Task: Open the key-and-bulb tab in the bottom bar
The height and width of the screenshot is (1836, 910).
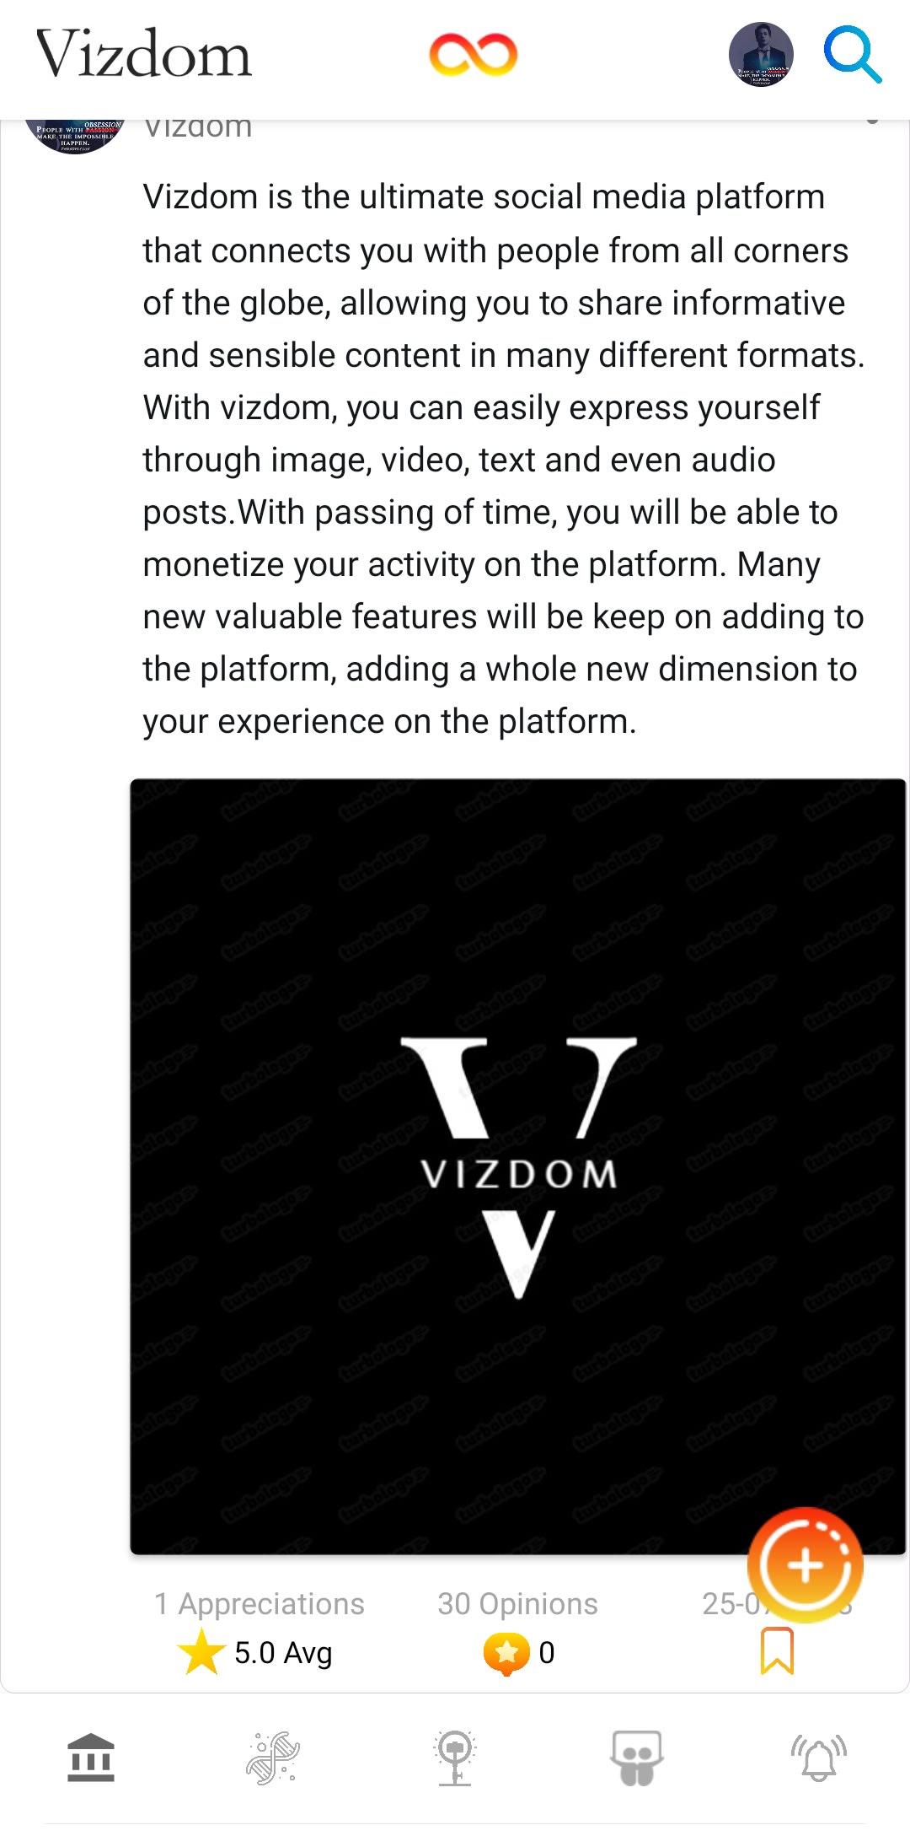Action: 455,1758
